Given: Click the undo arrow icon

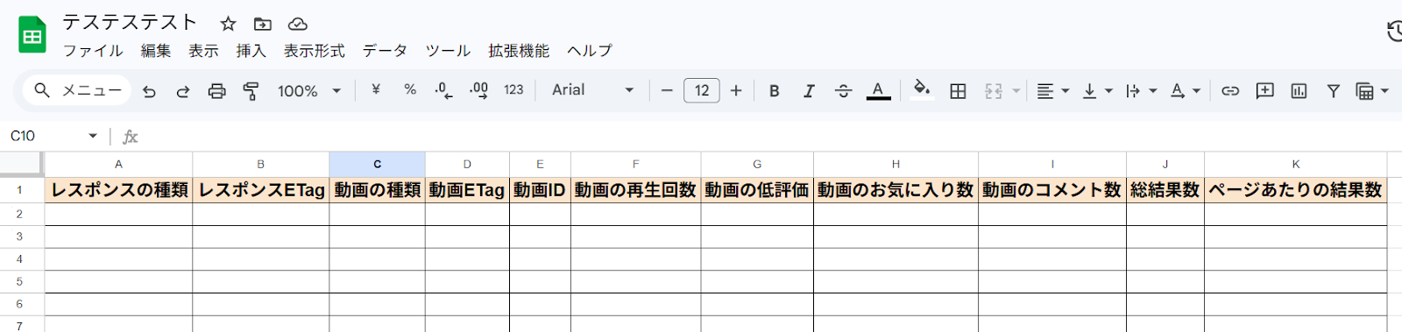Looking at the screenshot, I should pyautogui.click(x=149, y=91).
